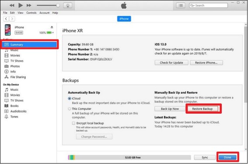Click the colored used-storage segment
This screenshot has height=164, width=248.
click(71, 157)
